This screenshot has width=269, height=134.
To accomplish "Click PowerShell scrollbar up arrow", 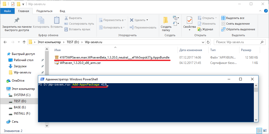I will [256, 85].
